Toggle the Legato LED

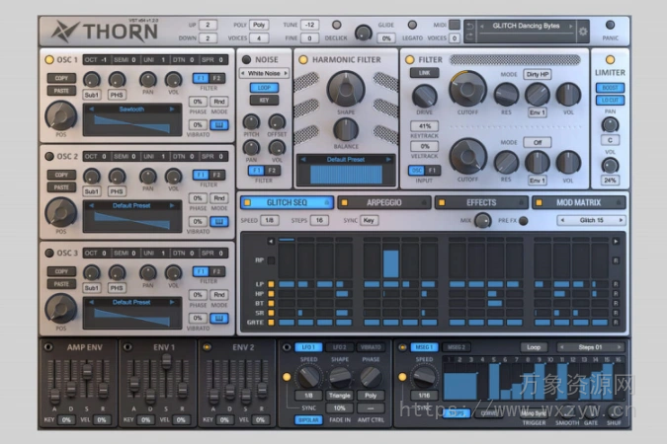412,25
